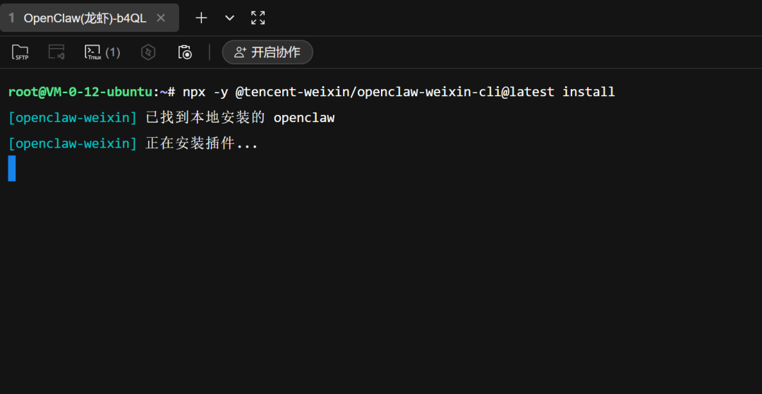
Task: Add a new terminal tab
Action: pyautogui.click(x=201, y=18)
